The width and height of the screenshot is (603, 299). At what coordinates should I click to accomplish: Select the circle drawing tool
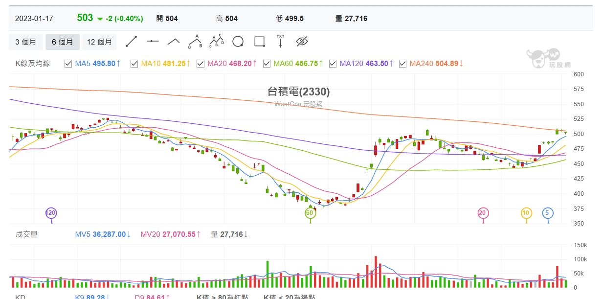coord(238,42)
